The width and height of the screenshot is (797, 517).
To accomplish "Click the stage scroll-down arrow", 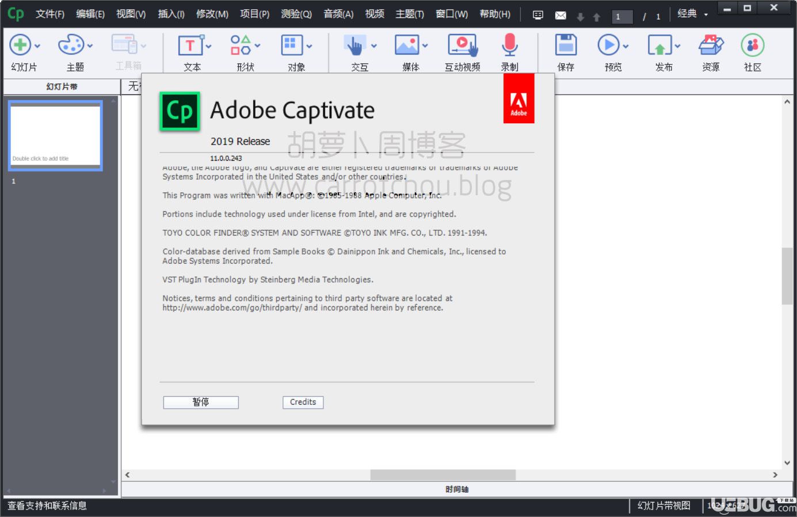I will (787, 463).
